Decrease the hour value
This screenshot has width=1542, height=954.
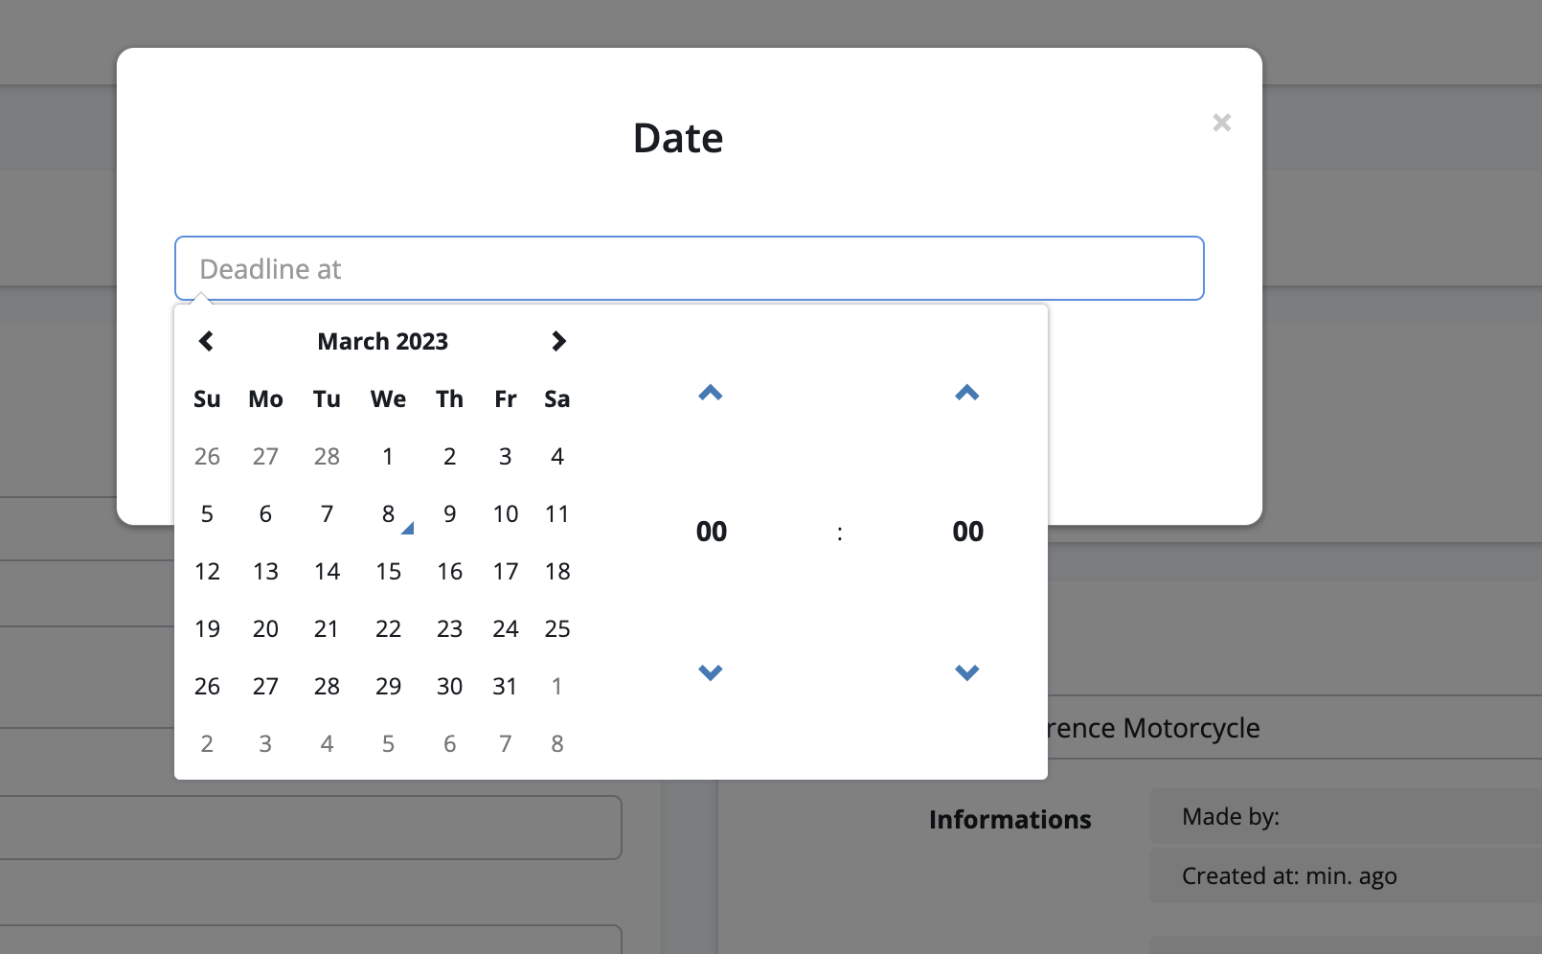(x=711, y=672)
